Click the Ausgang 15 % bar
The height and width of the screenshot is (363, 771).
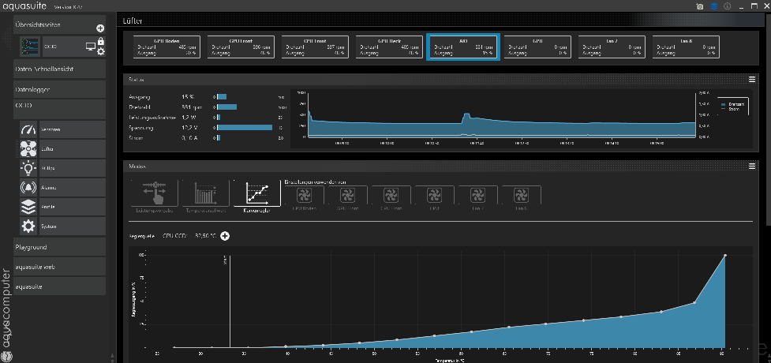[222, 96]
